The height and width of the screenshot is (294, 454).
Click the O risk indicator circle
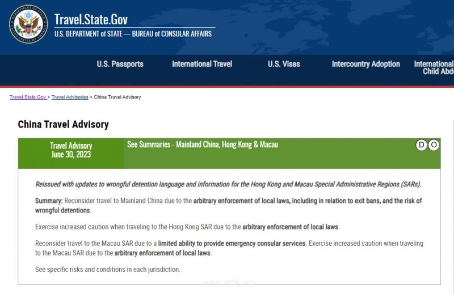[434, 145]
